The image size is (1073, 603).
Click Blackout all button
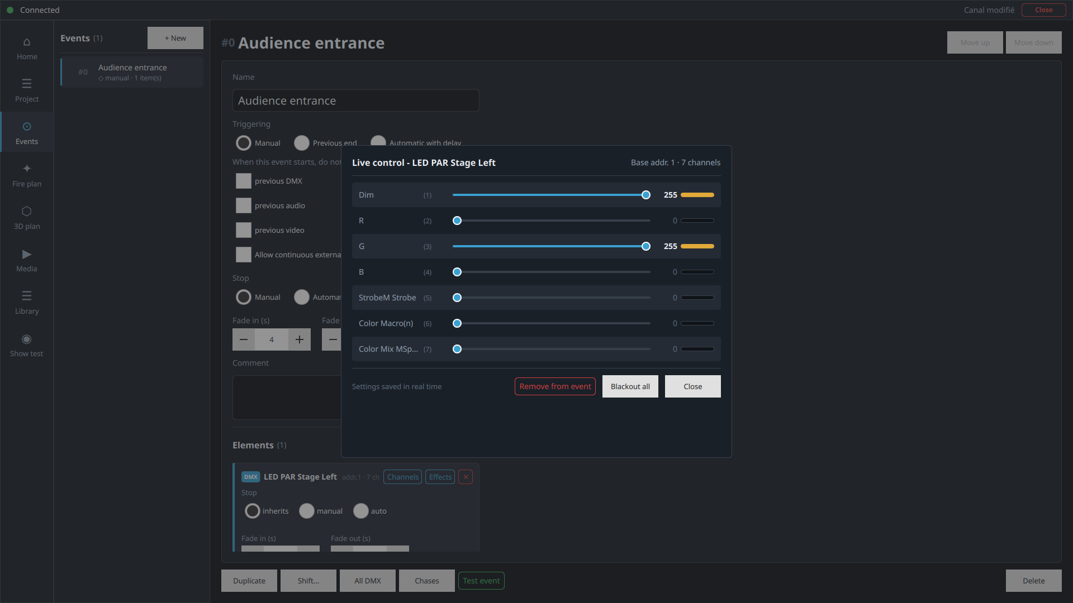point(630,386)
